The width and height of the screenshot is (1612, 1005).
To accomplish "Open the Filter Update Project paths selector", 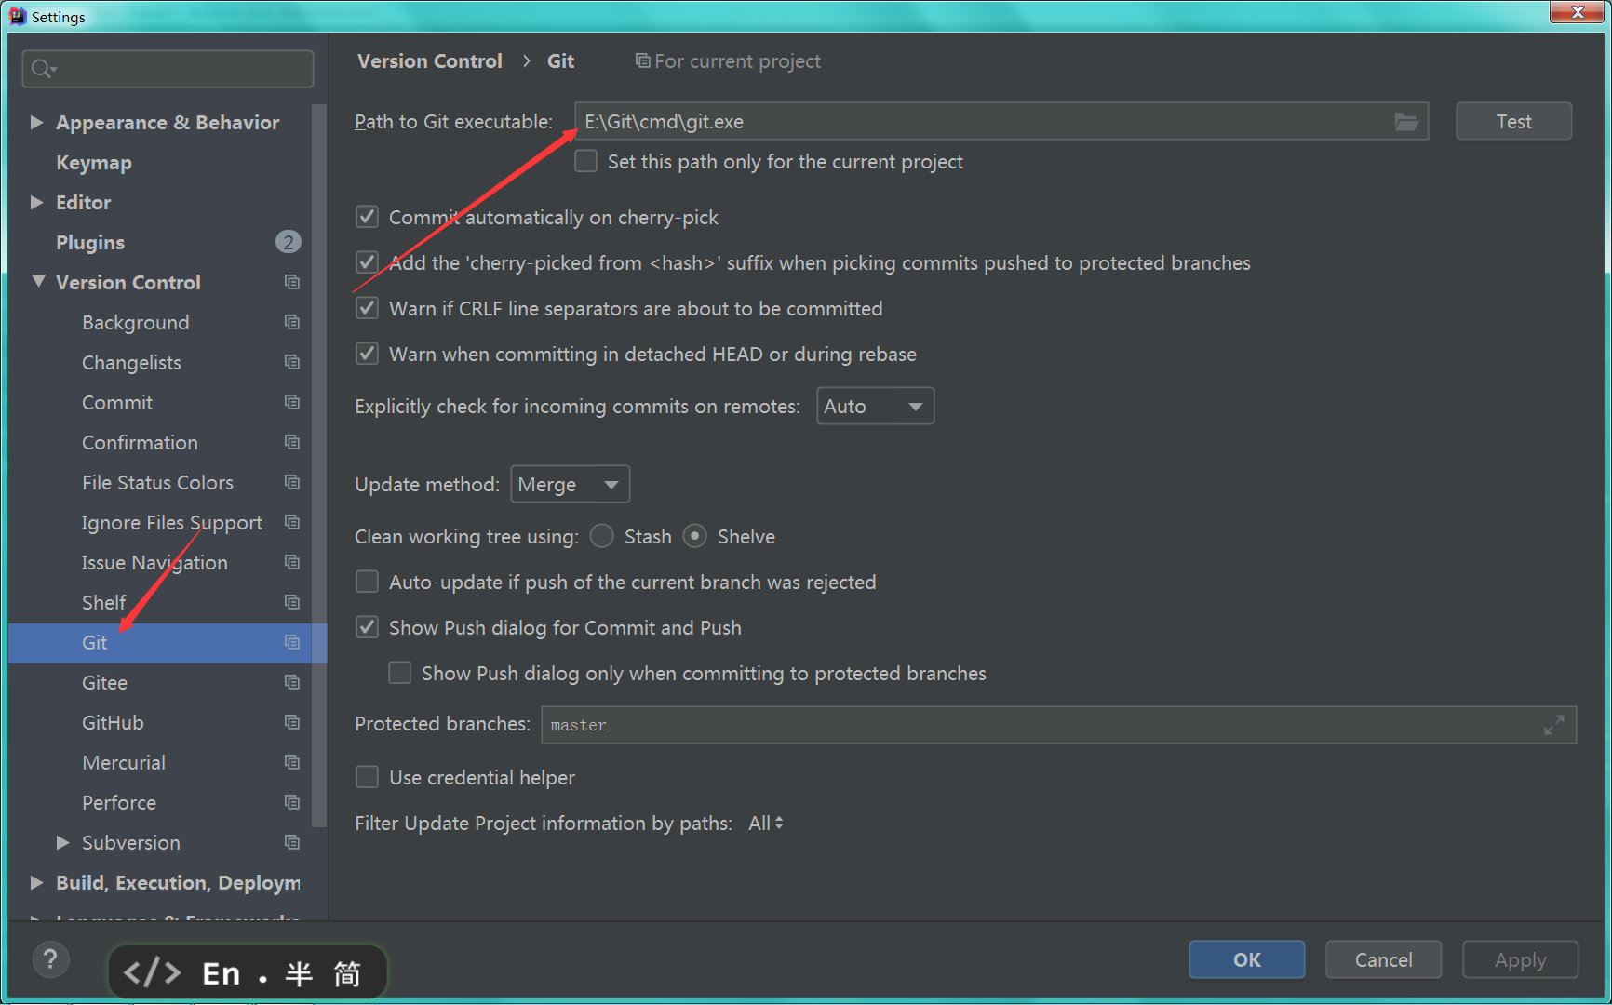I will click(x=766, y=824).
